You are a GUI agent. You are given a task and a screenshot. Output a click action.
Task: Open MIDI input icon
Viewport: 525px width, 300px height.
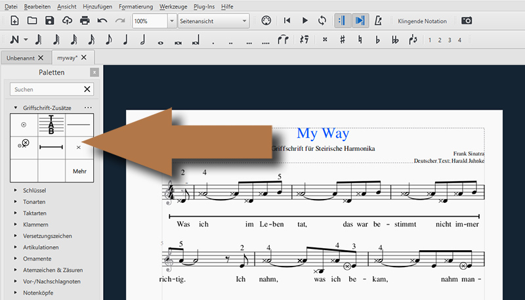(x=266, y=21)
